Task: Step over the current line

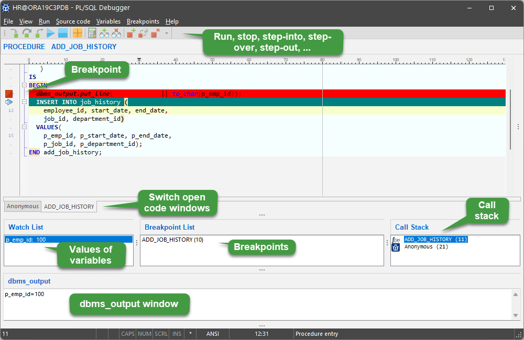Action: click(x=26, y=33)
